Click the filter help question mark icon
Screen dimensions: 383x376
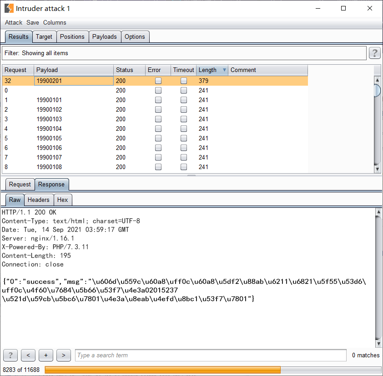point(375,53)
